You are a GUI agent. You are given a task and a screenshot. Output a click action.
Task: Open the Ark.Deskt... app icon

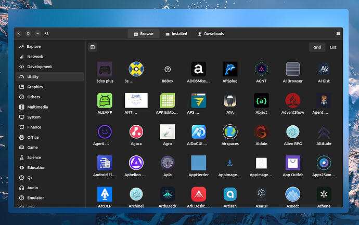[x=199, y=194]
